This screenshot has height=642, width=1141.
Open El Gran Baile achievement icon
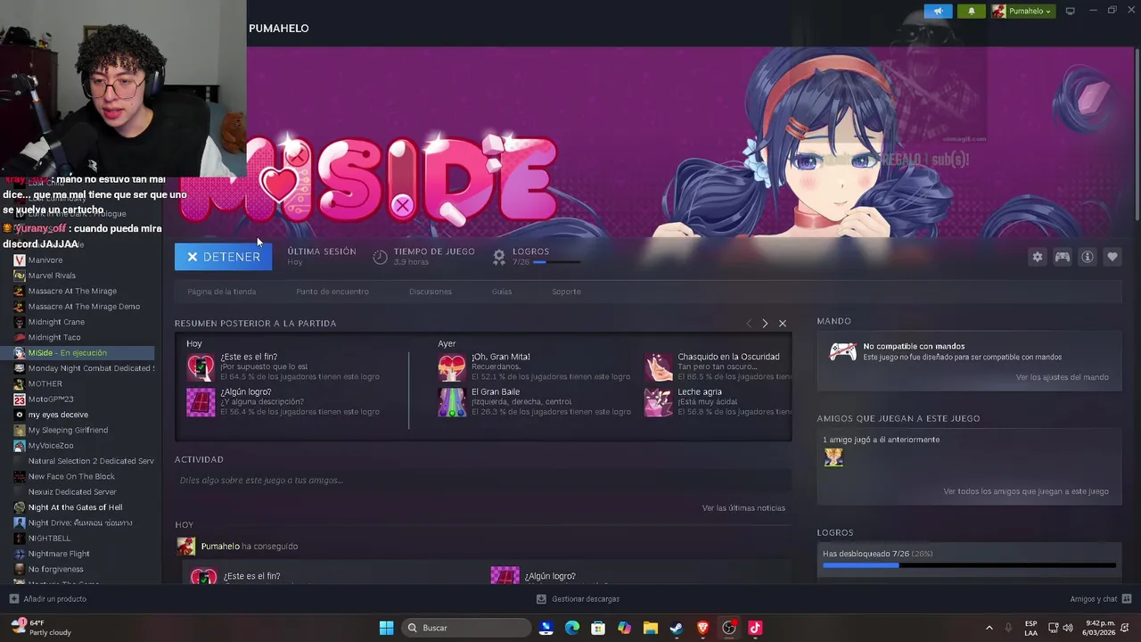452,402
